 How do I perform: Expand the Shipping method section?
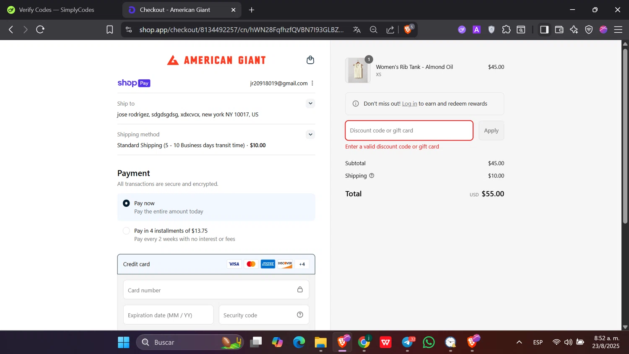pos(310,134)
